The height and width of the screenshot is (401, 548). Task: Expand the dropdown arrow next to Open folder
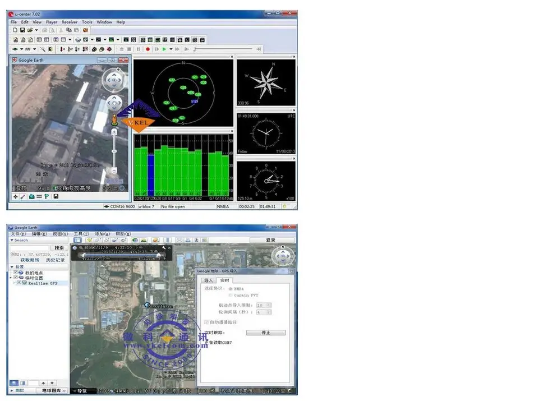click(36, 30)
